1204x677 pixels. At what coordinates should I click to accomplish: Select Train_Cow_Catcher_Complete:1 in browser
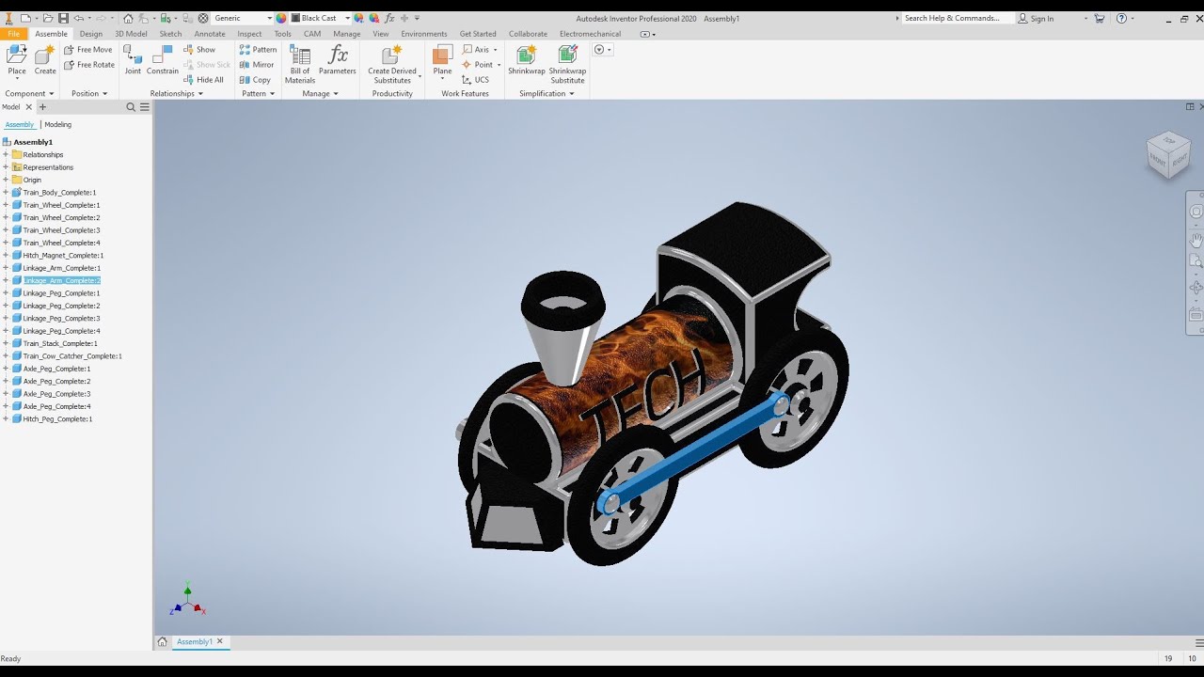[x=72, y=355]
